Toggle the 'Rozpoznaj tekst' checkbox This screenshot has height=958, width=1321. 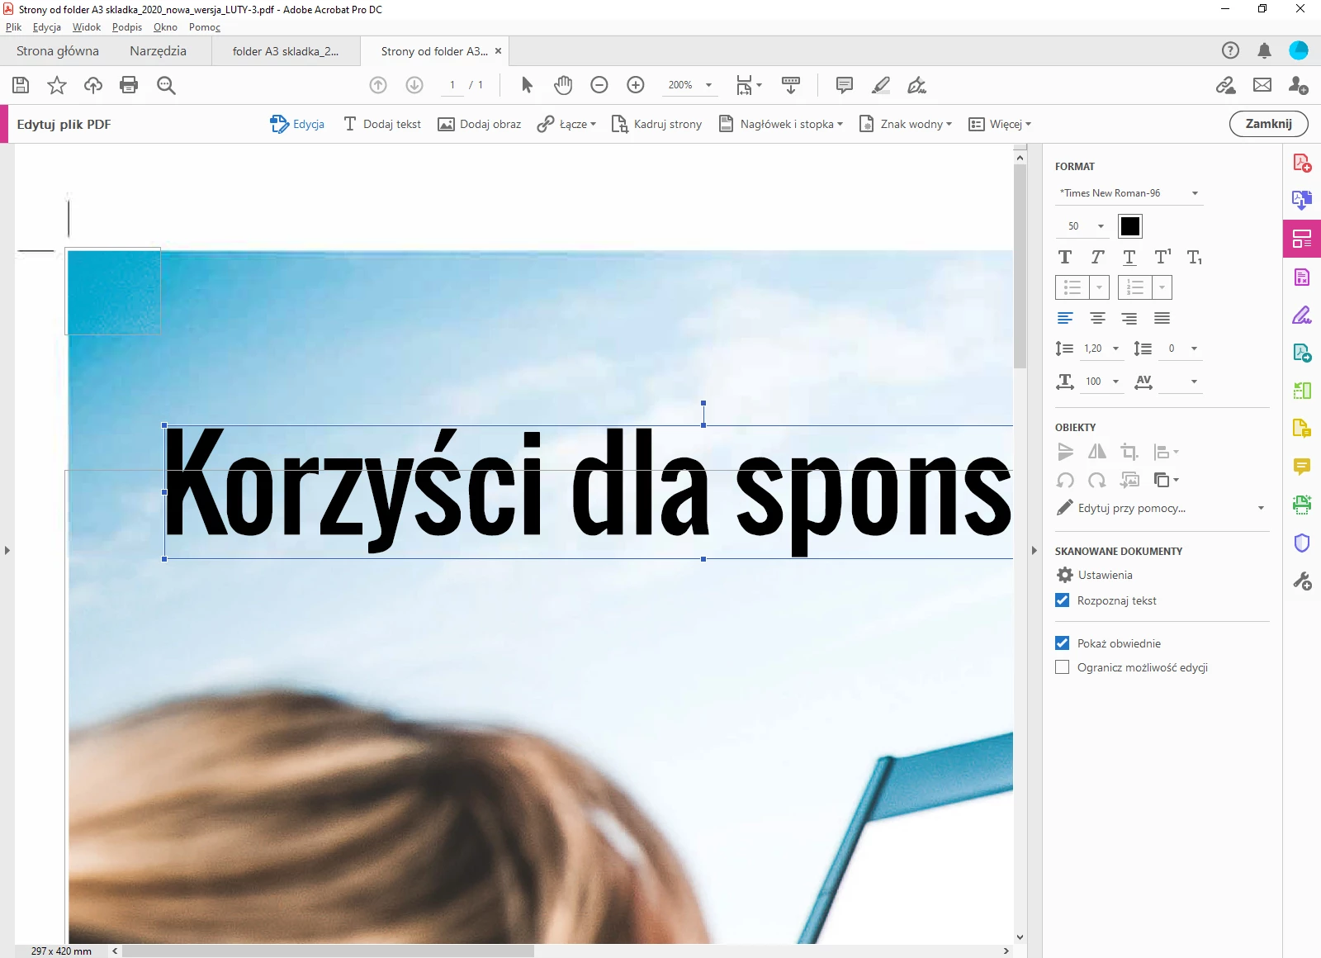coord(1063,600)
